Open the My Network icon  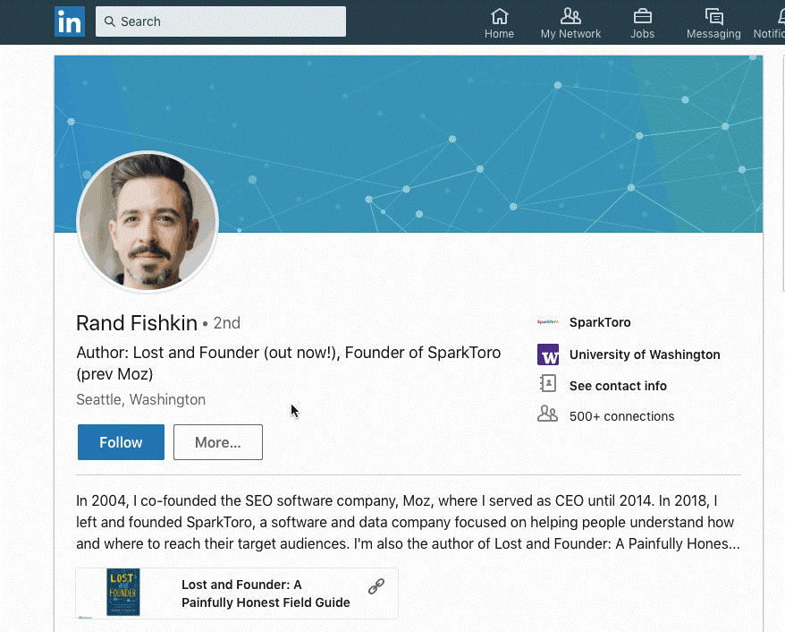[x=570, y=16]
